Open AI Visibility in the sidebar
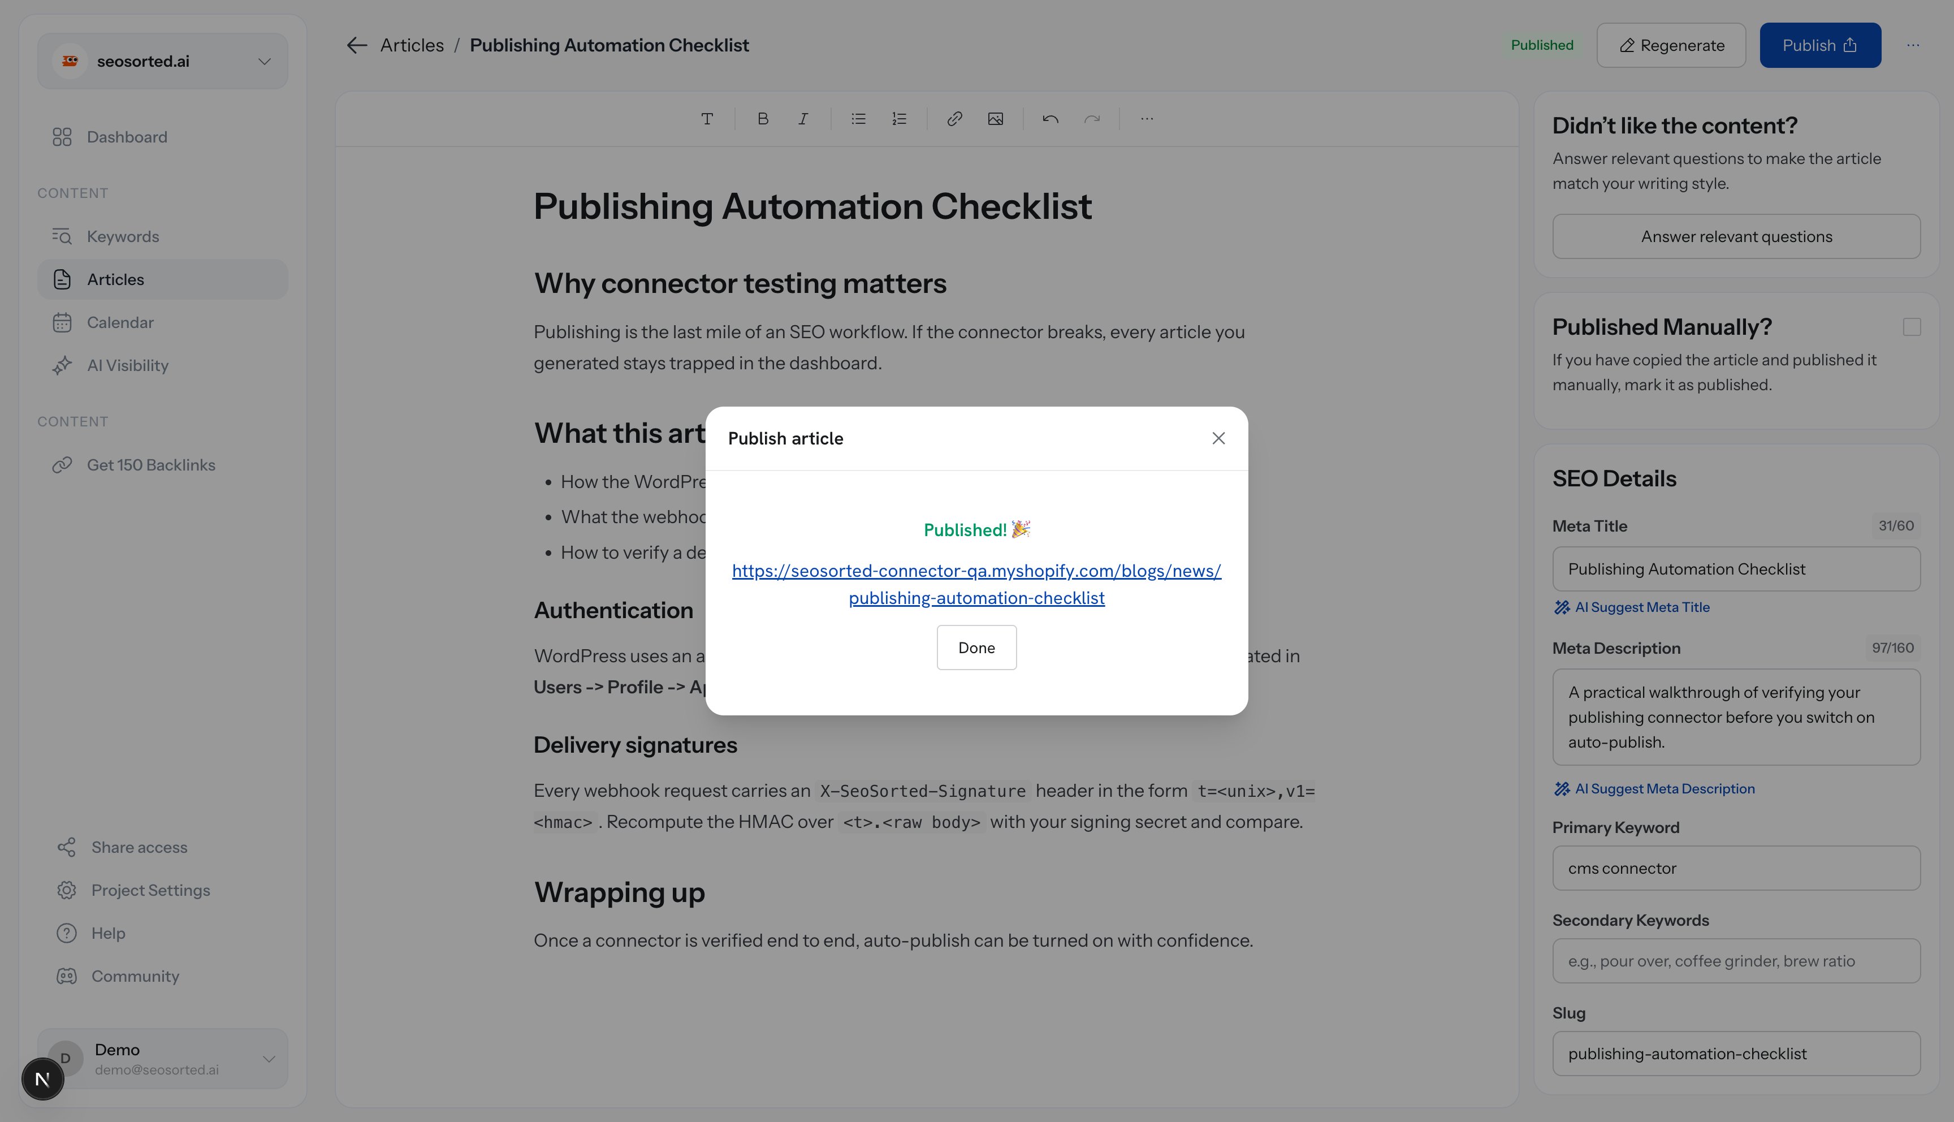The height and width of the screenshot is (1122, 1954). 162,365
